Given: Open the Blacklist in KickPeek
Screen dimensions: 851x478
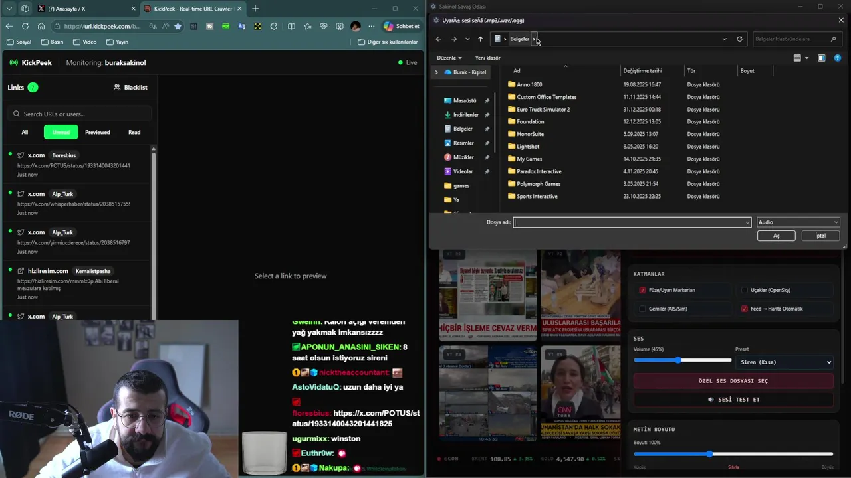Looking at the screenshot, I should point(130,87).
